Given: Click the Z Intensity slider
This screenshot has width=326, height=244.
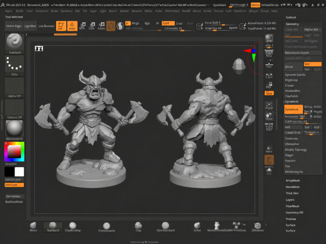Looking at the screenshot, I should coord(179,28).
